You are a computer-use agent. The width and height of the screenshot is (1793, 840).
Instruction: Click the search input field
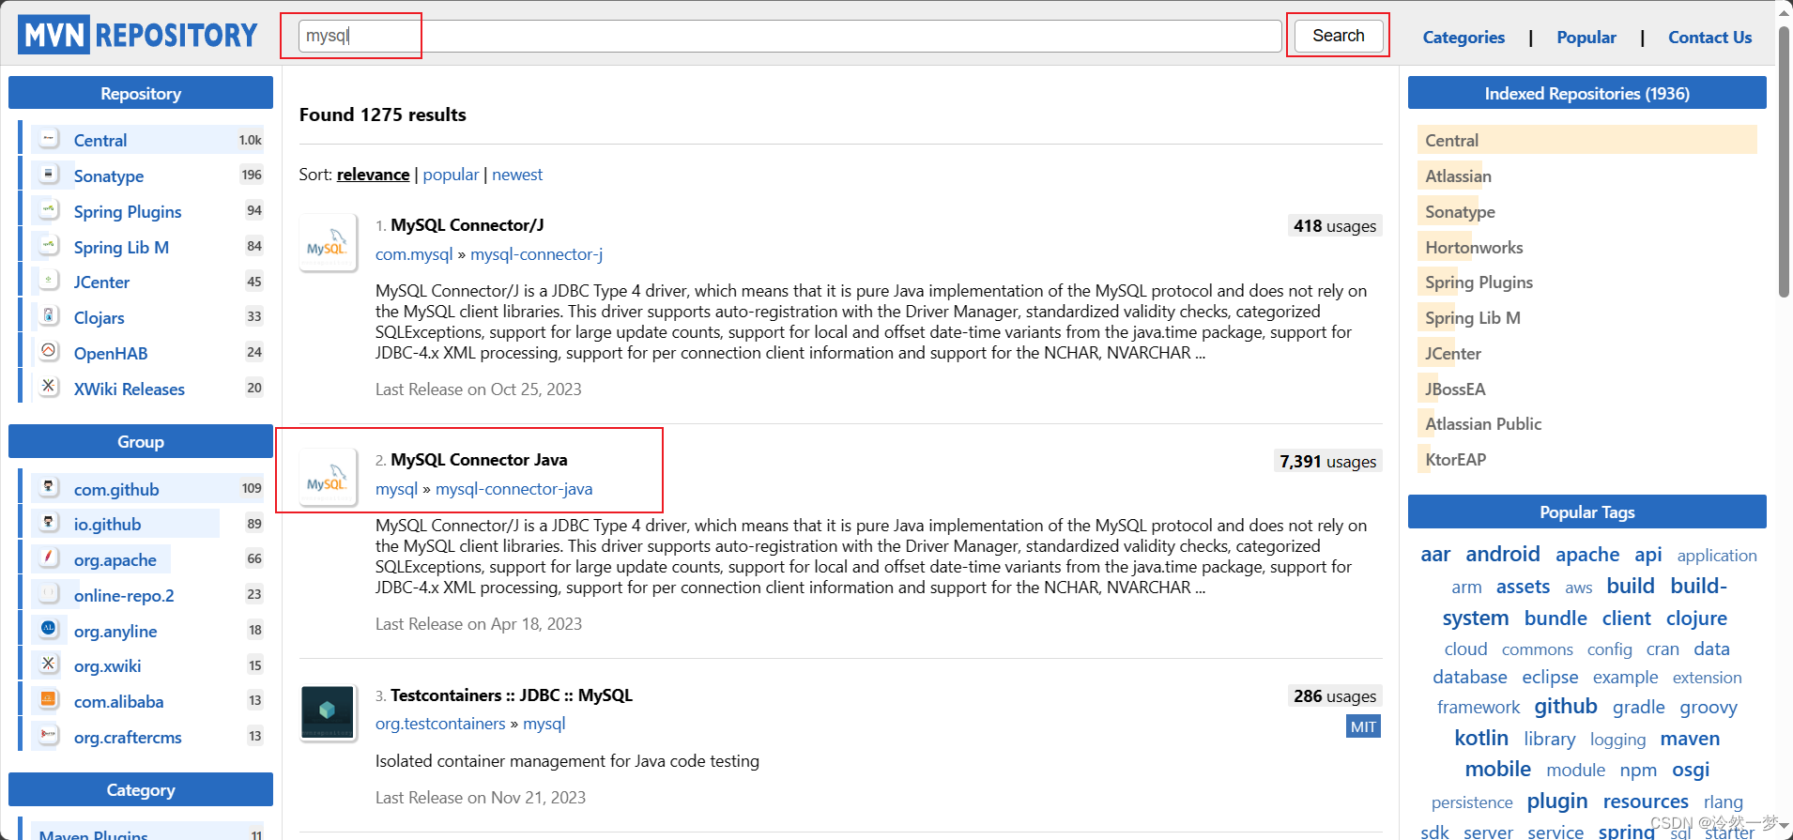[x=789, y=36]
